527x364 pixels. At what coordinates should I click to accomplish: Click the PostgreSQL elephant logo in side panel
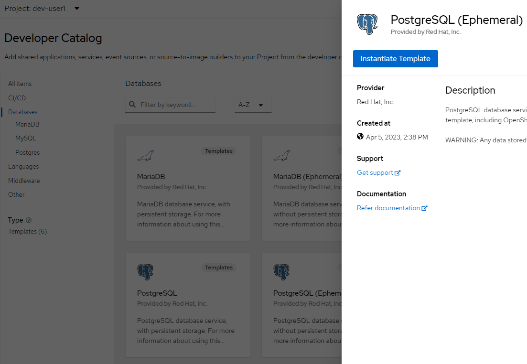pos(367,24)
